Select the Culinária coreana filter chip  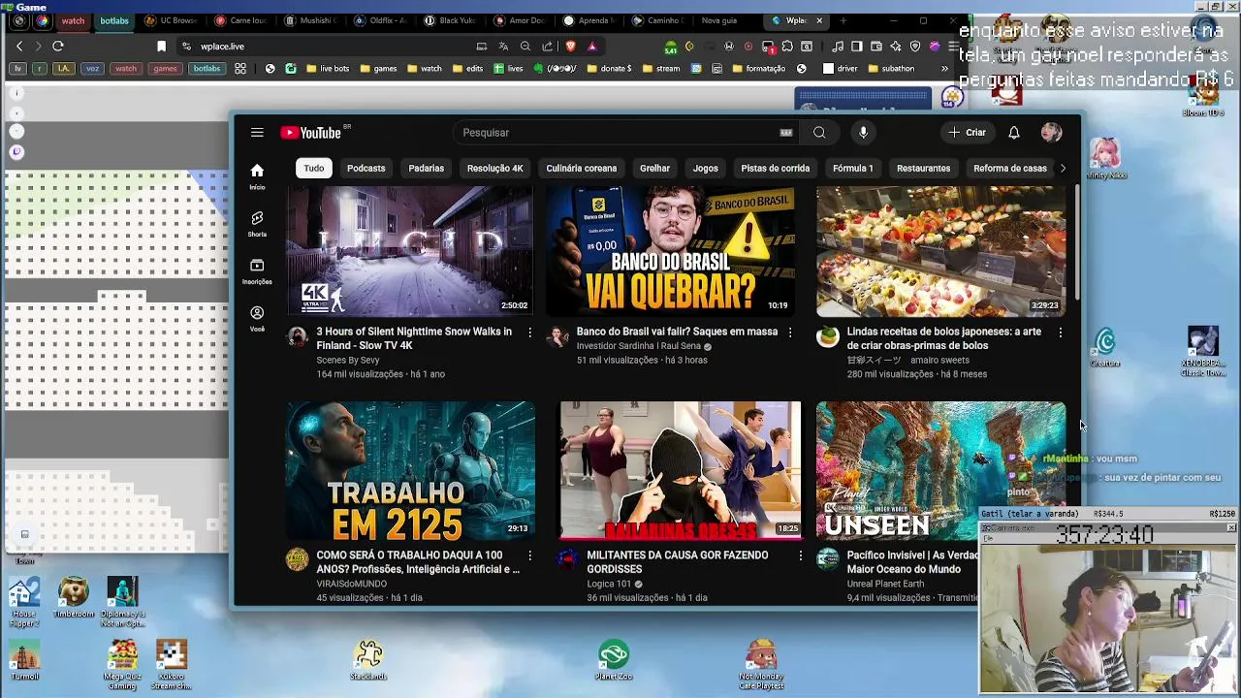582,169
